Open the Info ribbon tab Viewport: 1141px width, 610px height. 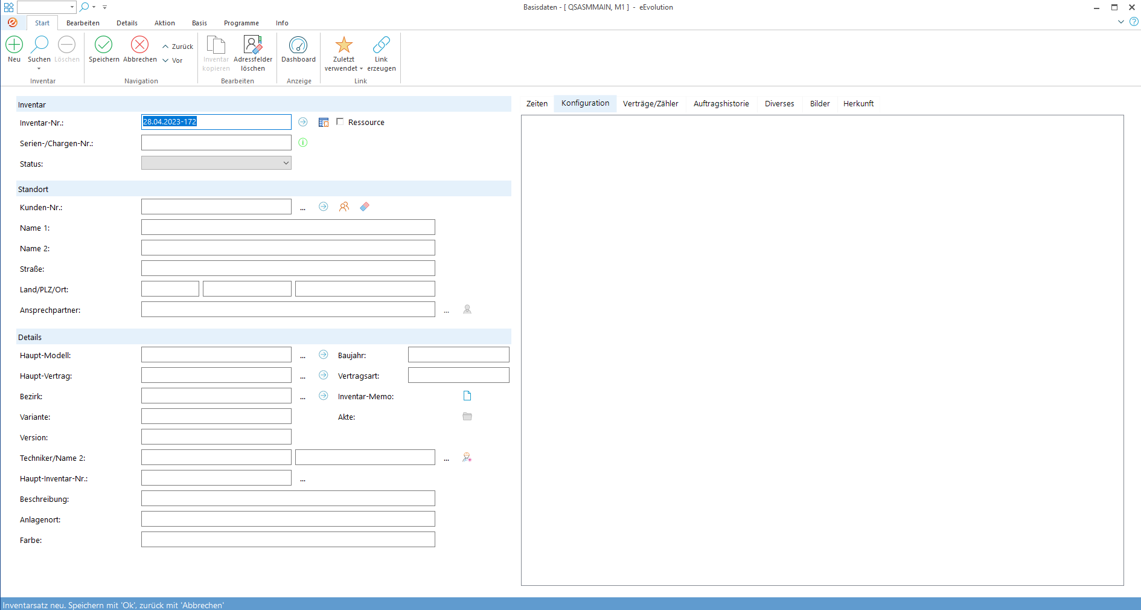click(282, 23)
